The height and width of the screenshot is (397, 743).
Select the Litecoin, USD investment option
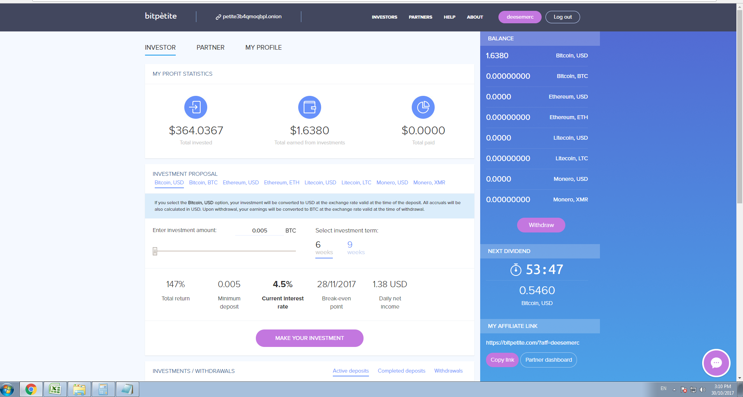pos(320,182)
